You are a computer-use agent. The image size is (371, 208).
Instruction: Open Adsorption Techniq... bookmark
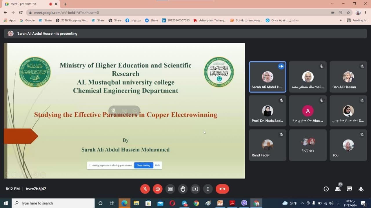click(210, 20)
